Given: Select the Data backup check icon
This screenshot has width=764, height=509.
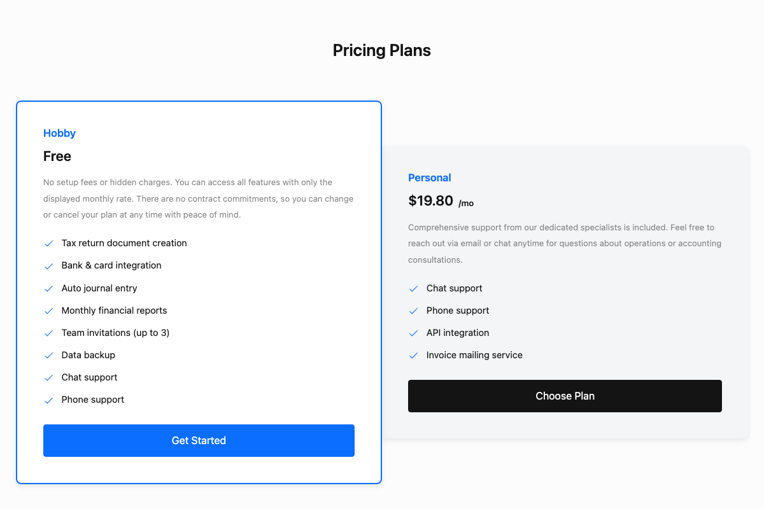Looking at the screenshot, I should coord(48,355).
